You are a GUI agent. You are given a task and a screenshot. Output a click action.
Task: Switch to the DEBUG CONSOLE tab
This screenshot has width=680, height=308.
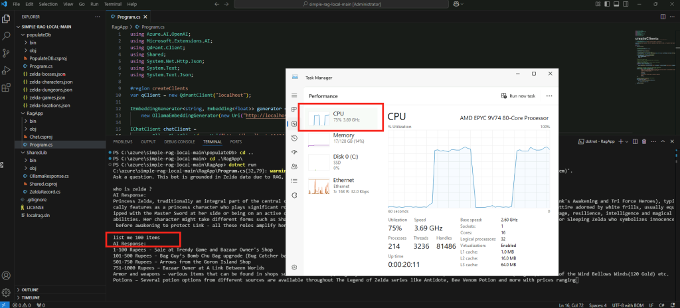[x=179, y=141]
